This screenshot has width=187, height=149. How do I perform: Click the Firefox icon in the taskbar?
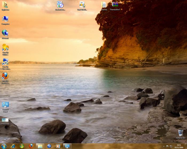tap(31, 146)
